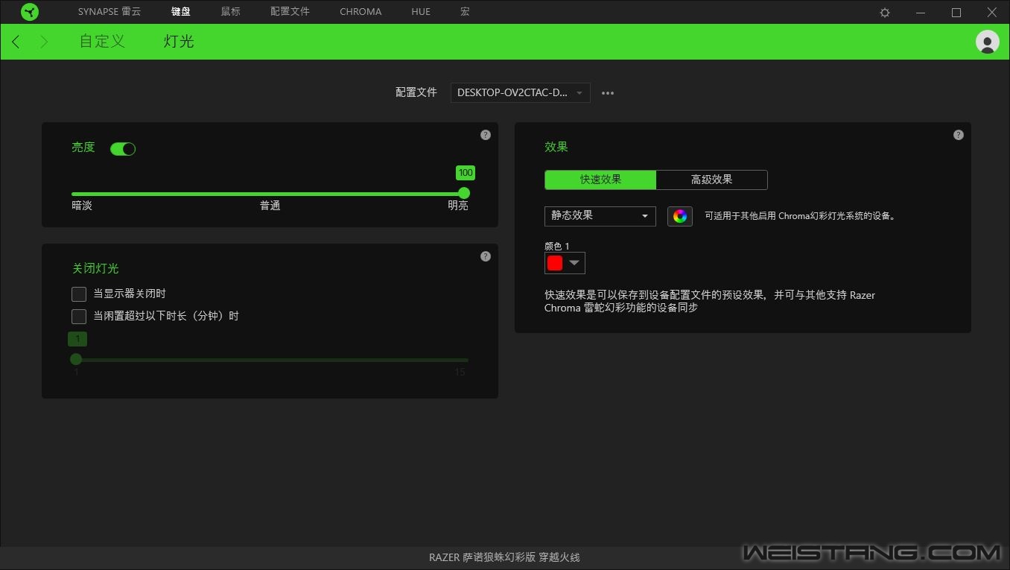1010x570 pixels.
Task: Switch to 键盘 tab
Action: click(x=181, y=12)
